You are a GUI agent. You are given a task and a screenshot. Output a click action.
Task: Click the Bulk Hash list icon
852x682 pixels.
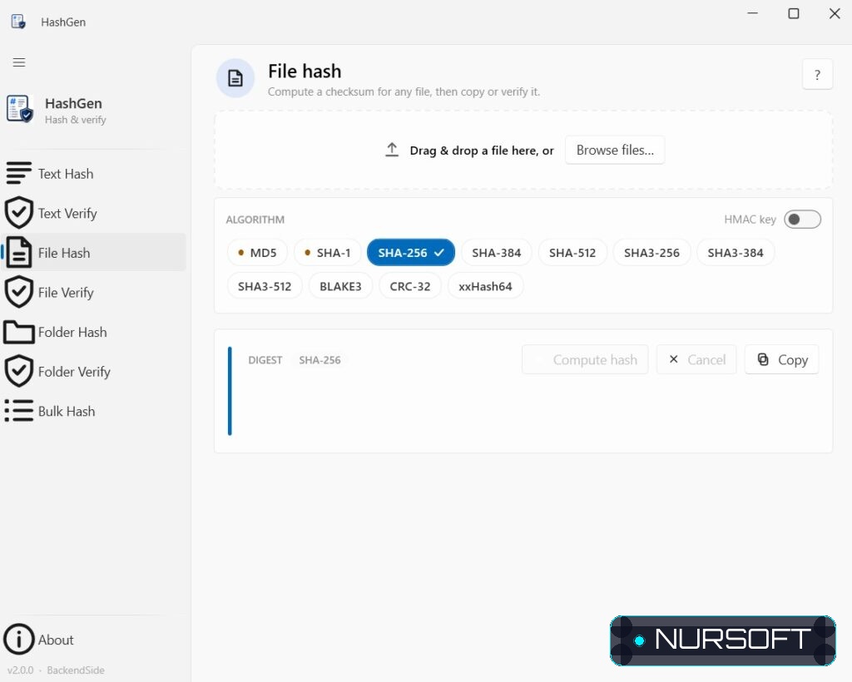pyautogui.click(x=19, y=411)
